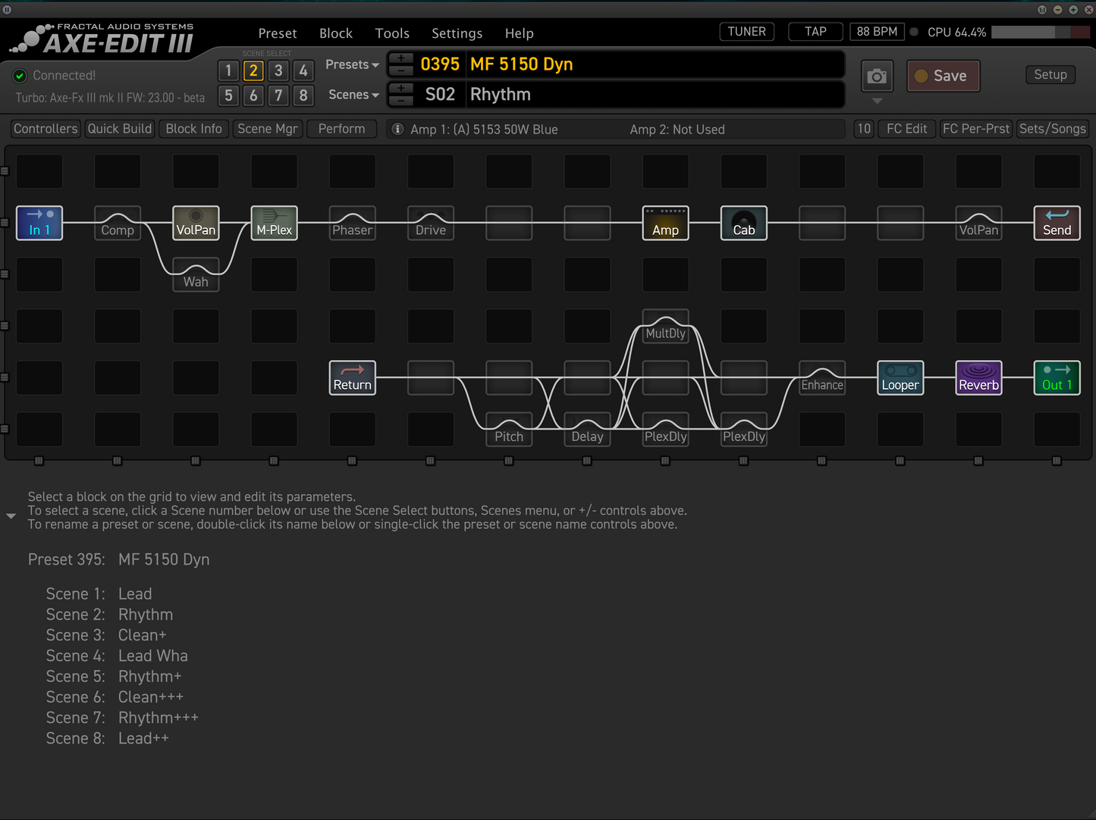Click the 88 BPM tempo field
This screenshot has width=1096, height=820.
(x=878, y=32)
